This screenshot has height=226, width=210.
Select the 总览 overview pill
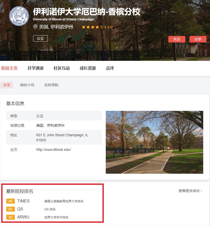click(7, 85)
